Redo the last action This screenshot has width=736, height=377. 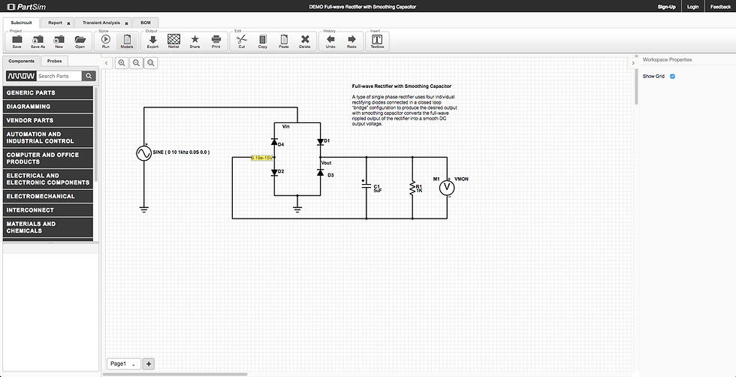(351, 41)
